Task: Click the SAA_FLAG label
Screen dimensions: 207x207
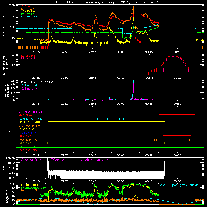Action: click(25, 136)
